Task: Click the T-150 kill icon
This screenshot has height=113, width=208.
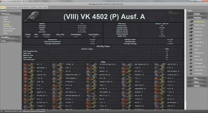Action: [x=160, y=92]
